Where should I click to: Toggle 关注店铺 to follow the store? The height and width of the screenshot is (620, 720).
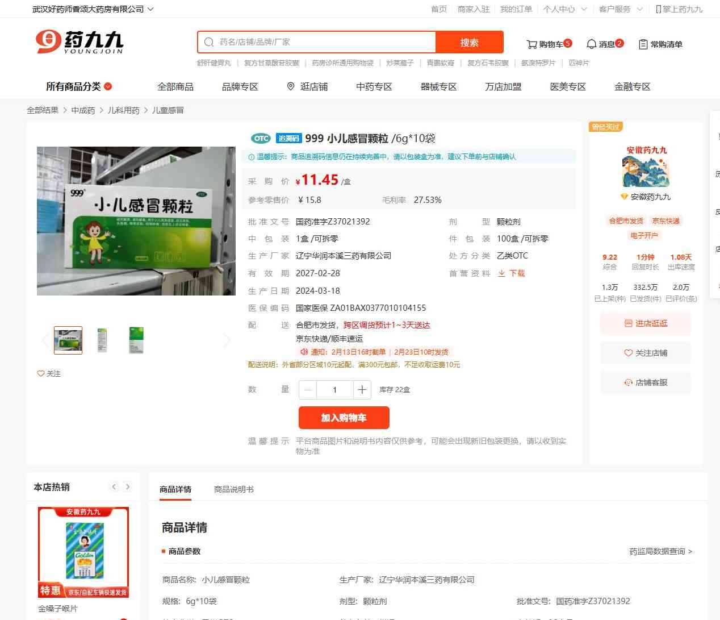click(x=646, y=353)
